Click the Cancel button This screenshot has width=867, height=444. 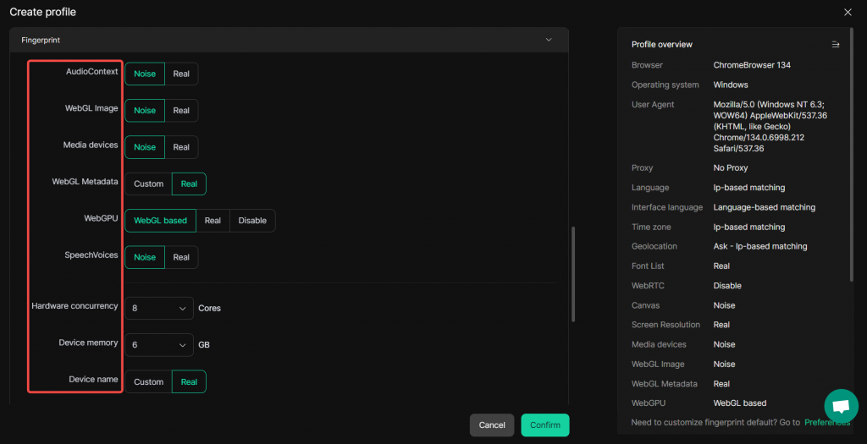point(492,425)
